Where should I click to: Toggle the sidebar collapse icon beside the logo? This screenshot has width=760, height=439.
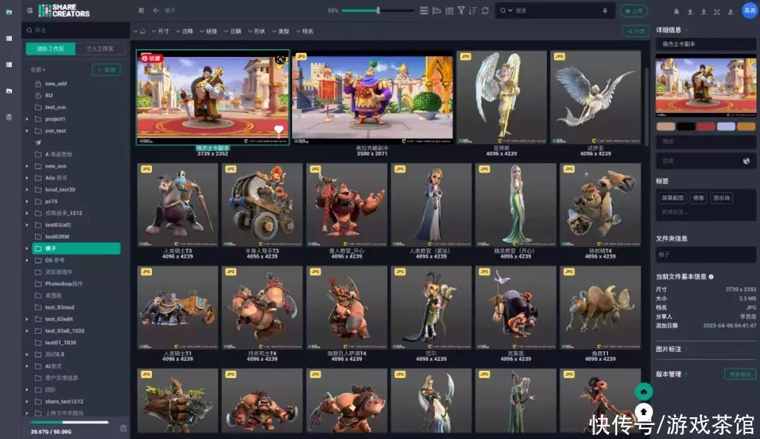coord(30,10)
